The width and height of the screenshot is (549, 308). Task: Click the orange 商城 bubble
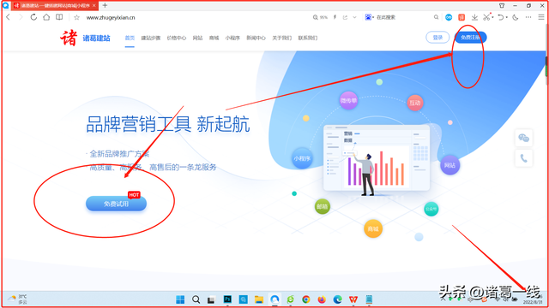(x=373, y=229)
